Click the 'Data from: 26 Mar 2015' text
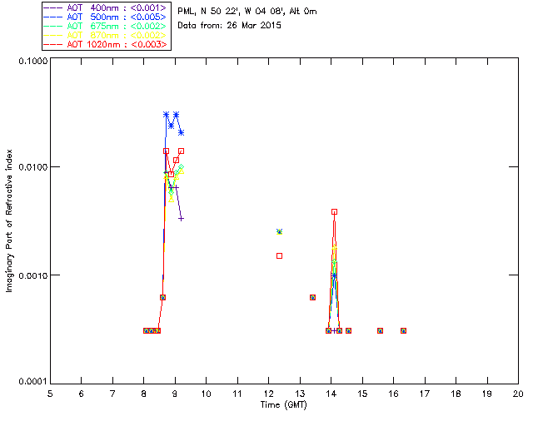This screenshot has width=533, height=426. (230, 26)
